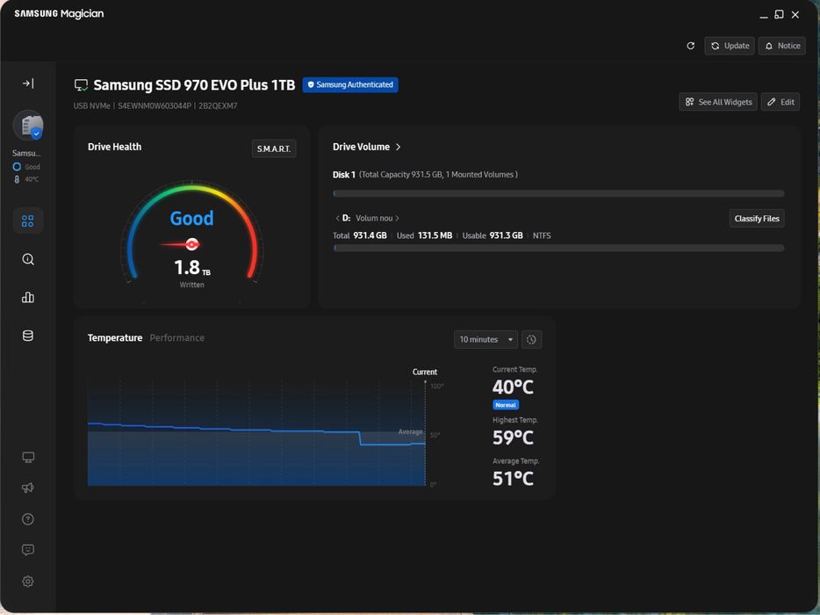Go to previous volume with the left chevron
This screenshot has width=820, height=615.
(337, 218)
